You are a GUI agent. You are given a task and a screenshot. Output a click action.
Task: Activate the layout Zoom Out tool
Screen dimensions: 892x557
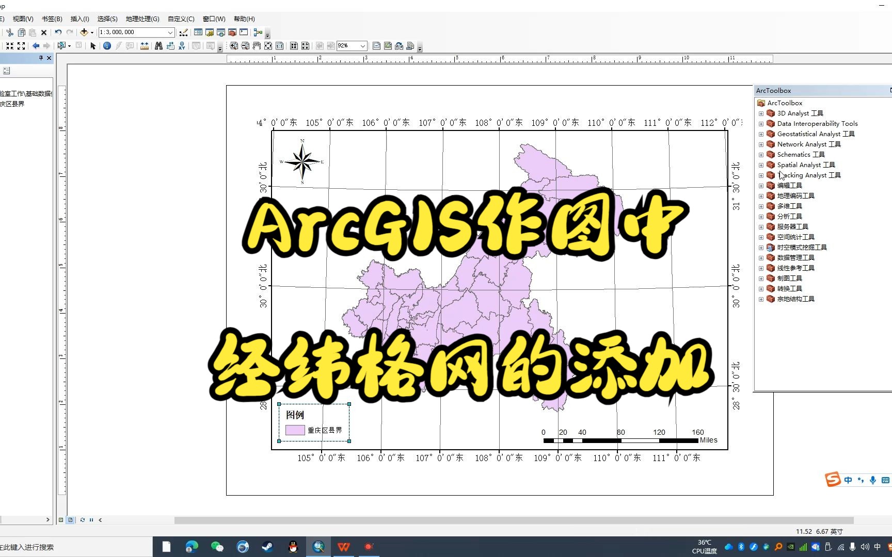point(245,46)
